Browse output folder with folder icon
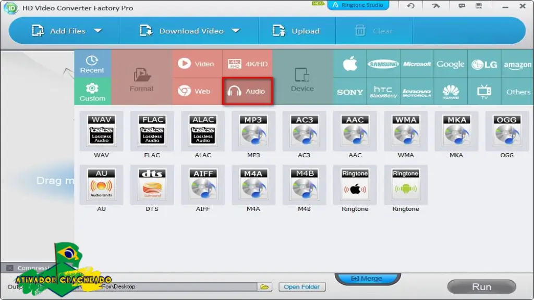 pyautogui.click(x=264, y=287)
